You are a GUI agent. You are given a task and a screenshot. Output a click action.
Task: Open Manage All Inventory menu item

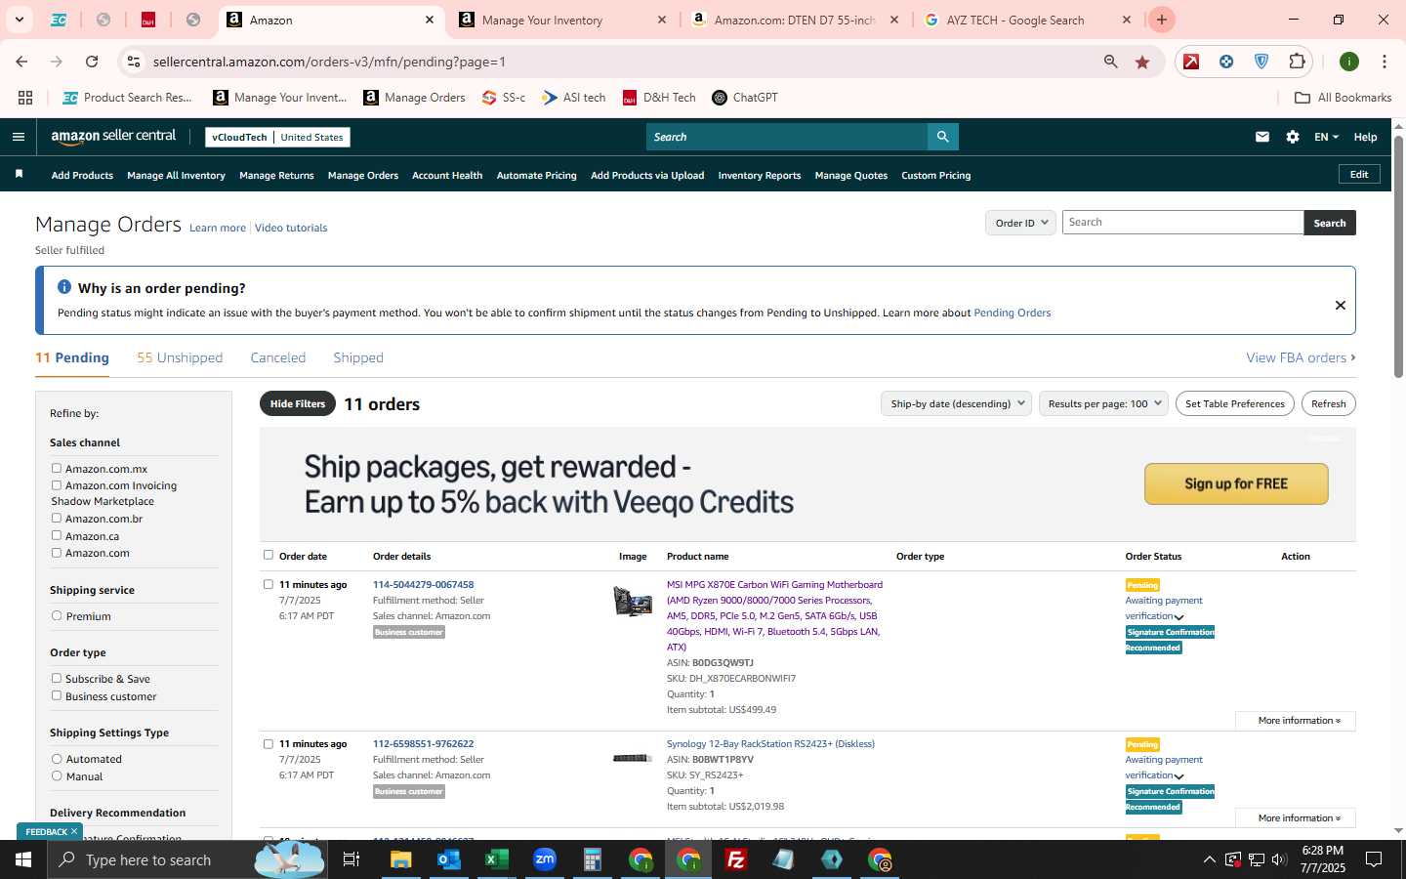coord(176,176)
